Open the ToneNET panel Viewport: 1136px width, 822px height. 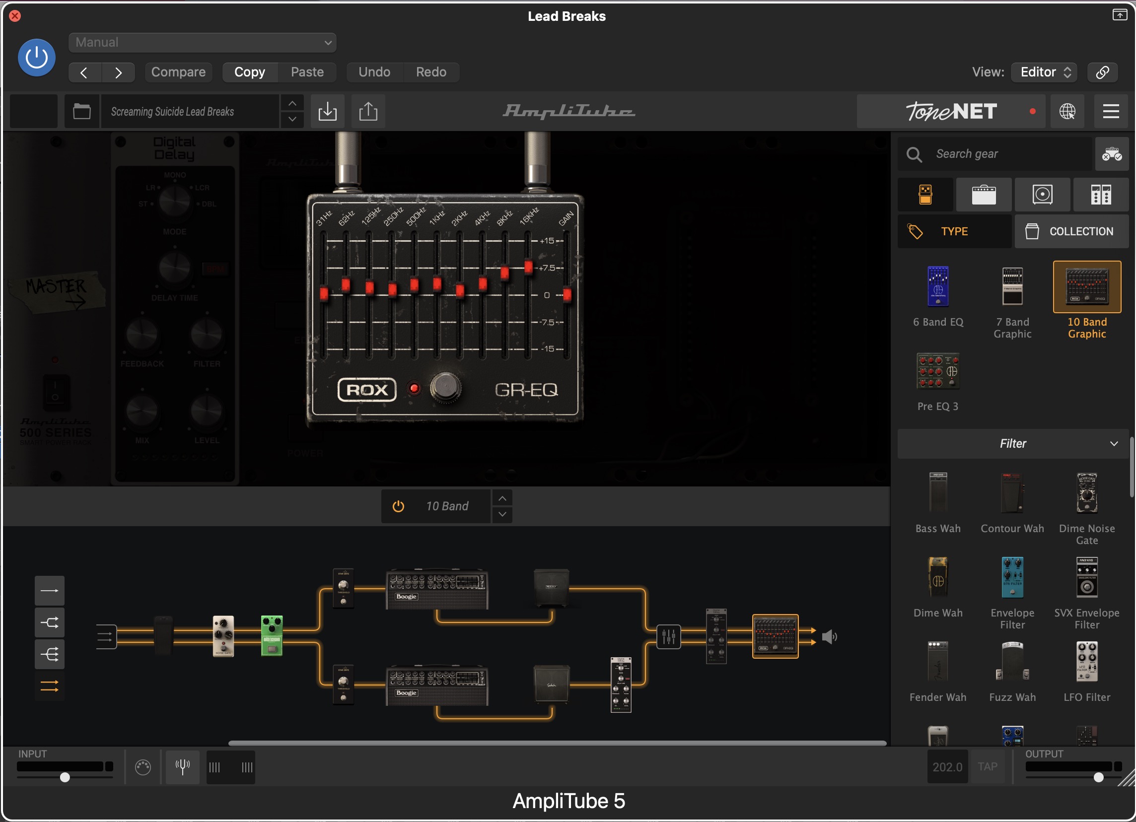pyautogui.click(x=951, y=111)
